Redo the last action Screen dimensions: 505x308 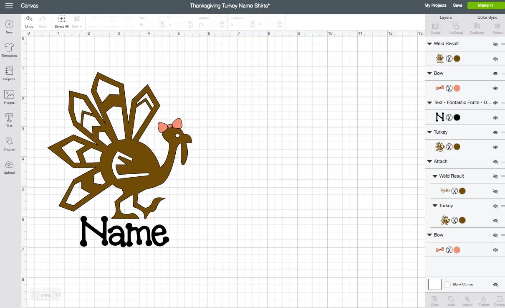tap(43, 22)
